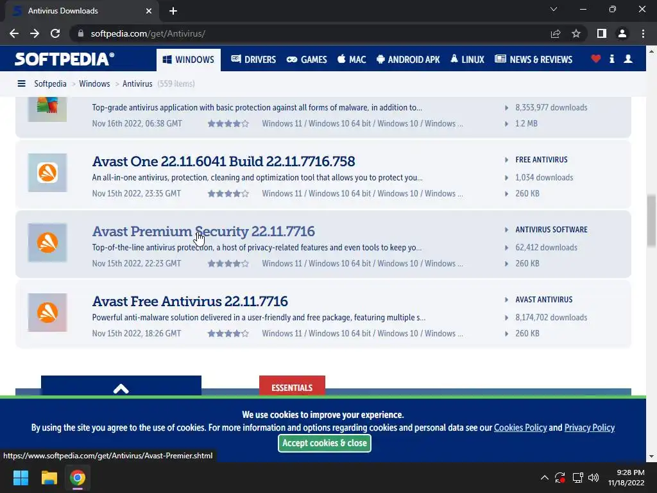
Task: Close the Antivirus Downloads tab
Action: click(149, 11)
